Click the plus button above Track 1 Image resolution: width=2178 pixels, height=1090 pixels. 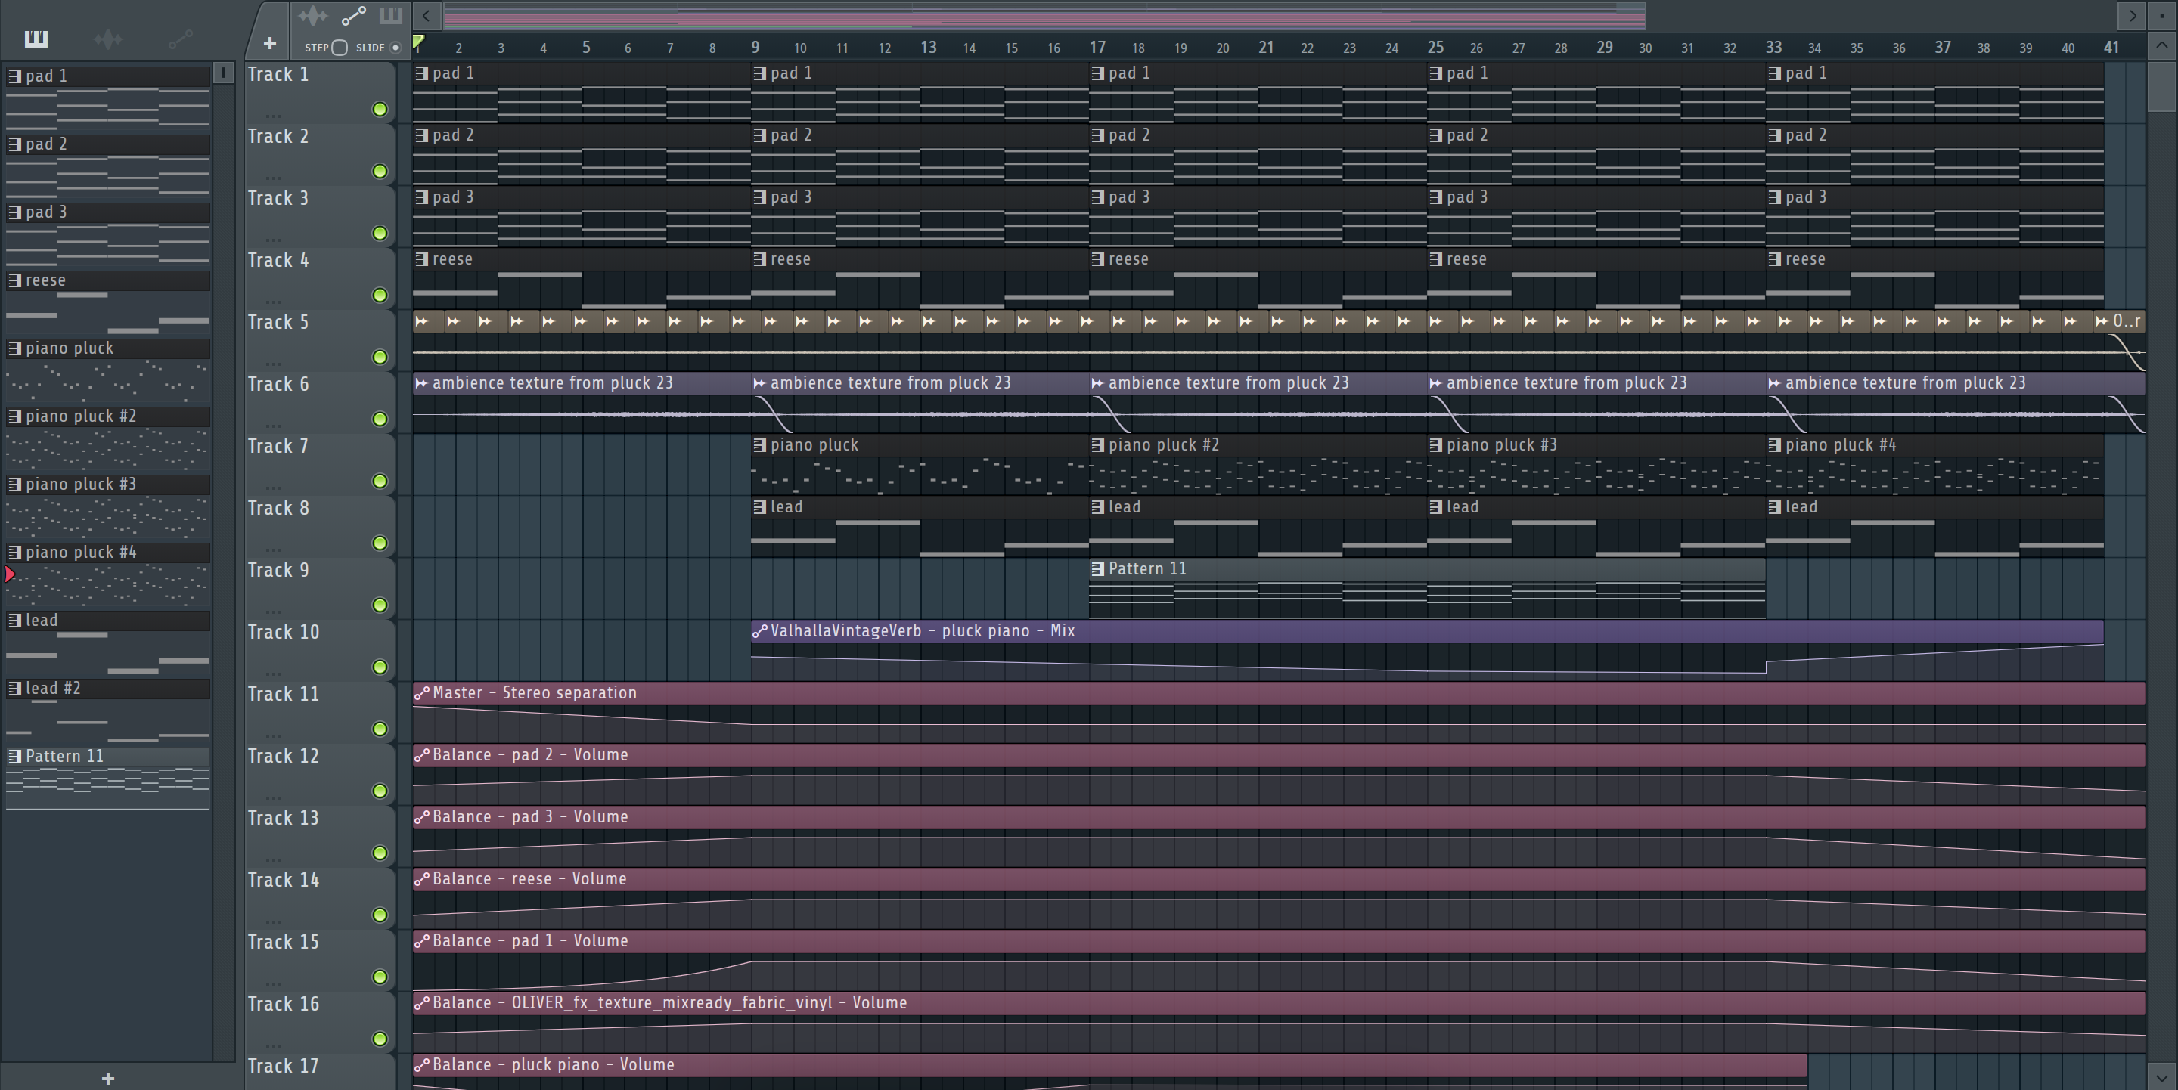[x=269, y=43]
